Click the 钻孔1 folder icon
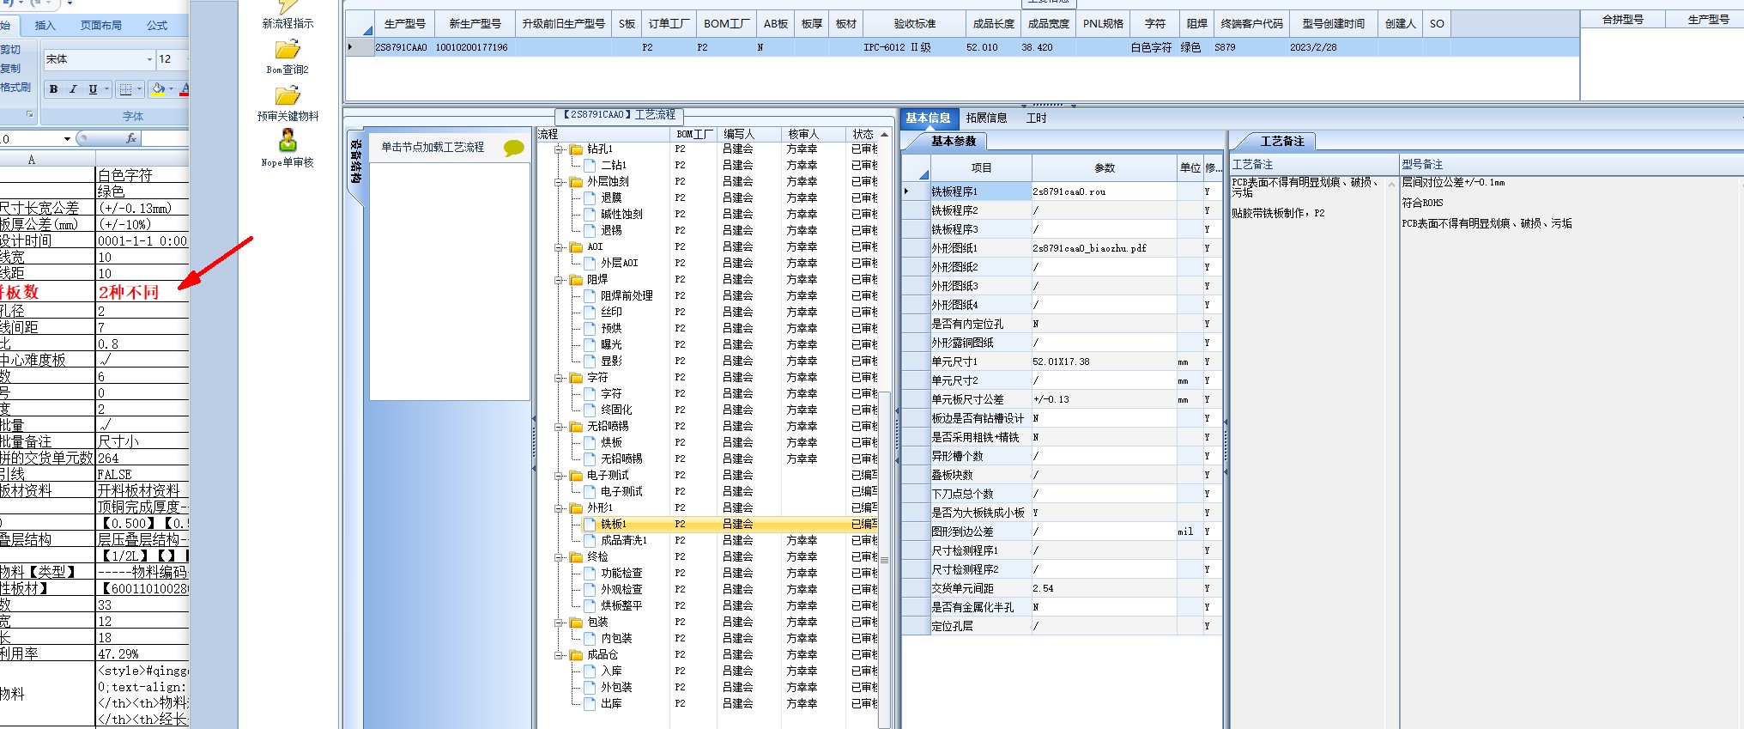 pyautogui.click(x=577, y=149)
